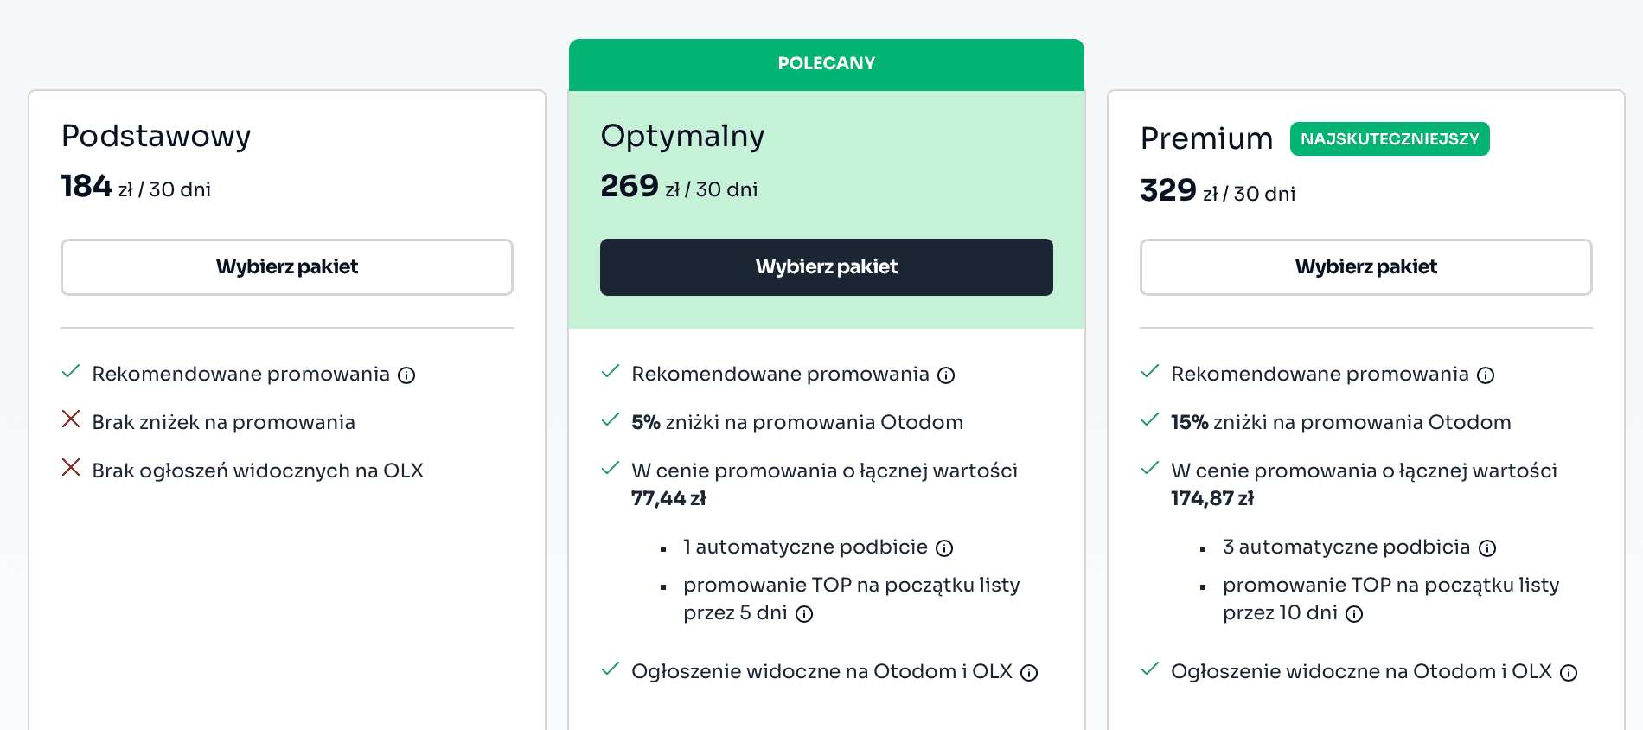Image resolution: width=1643 pixels, height=730 pixels.
Task: Click info icon for Premium Otodom i OLX
Action: coord(1569,673)
